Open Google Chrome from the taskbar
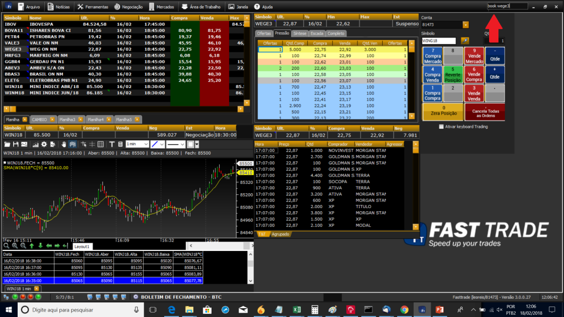 click(404, 309)
